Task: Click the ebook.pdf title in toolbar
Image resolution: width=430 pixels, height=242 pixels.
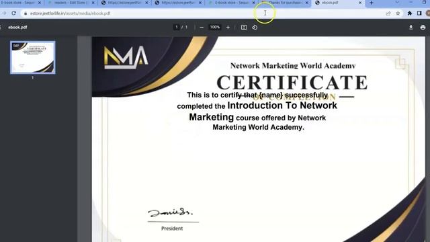Action: coord(17,28)
